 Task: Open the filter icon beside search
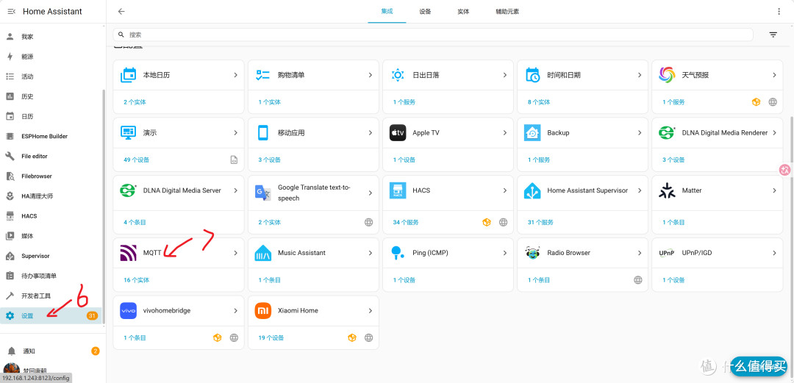coord(773,35)
